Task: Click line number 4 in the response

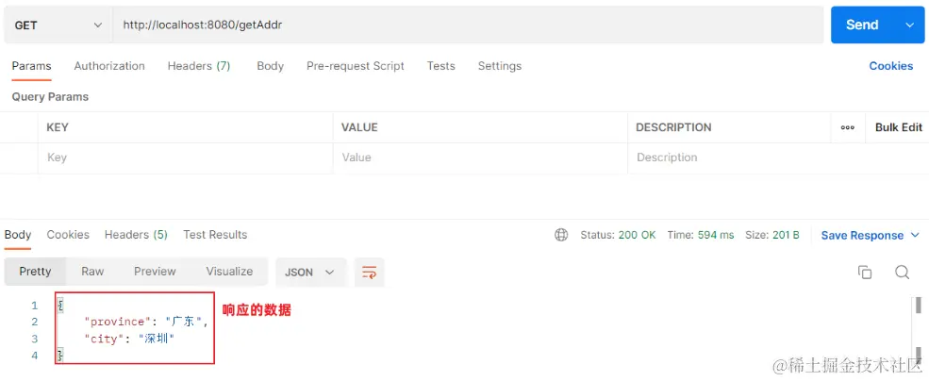Action: tap(34, 356)
